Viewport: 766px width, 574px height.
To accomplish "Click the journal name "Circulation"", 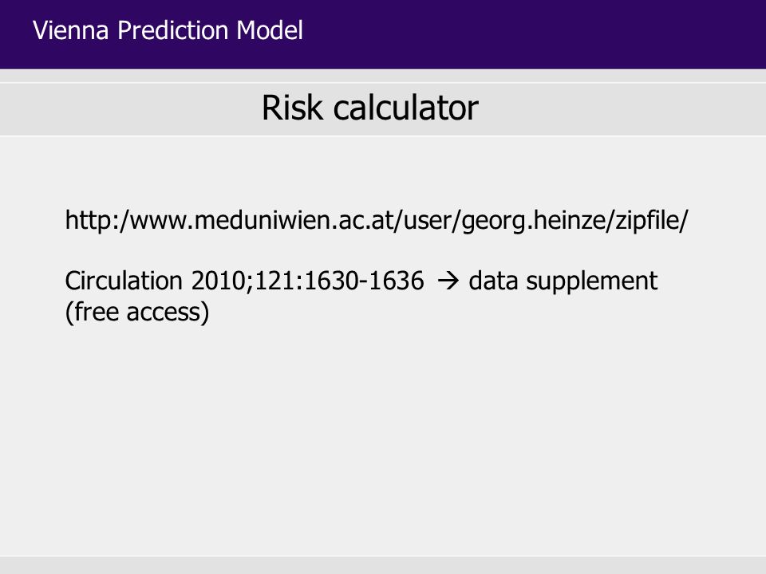I will 124,281.
